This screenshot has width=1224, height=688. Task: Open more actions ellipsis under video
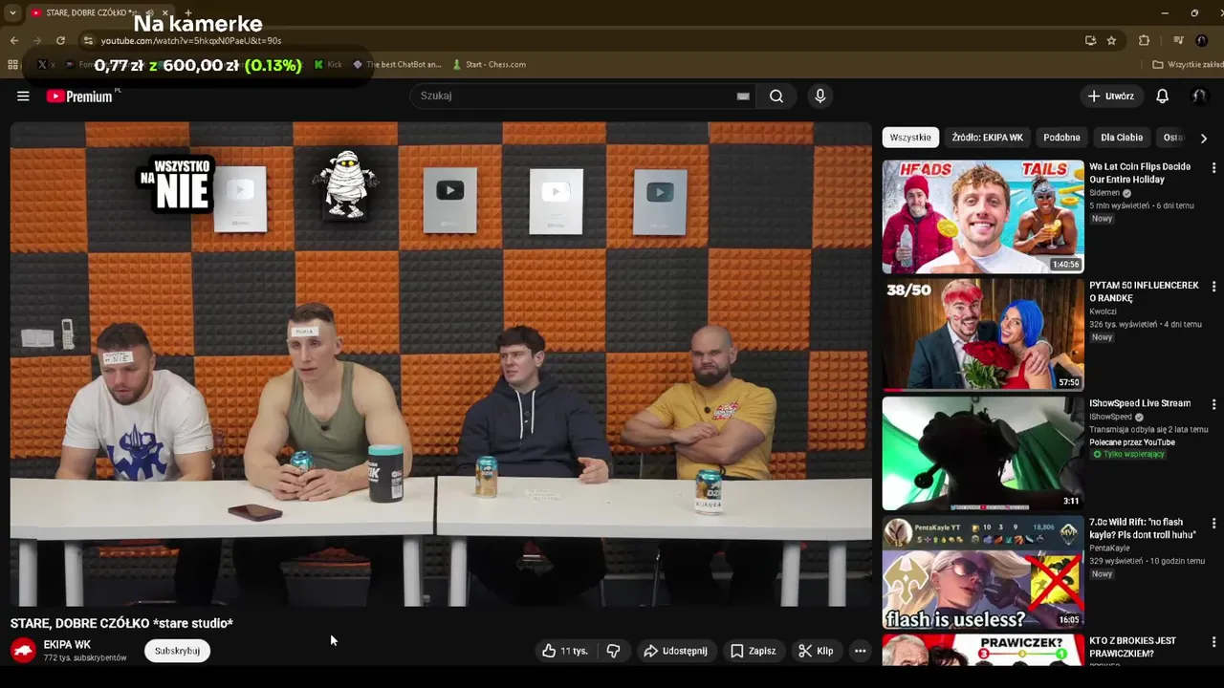[860, 651]
